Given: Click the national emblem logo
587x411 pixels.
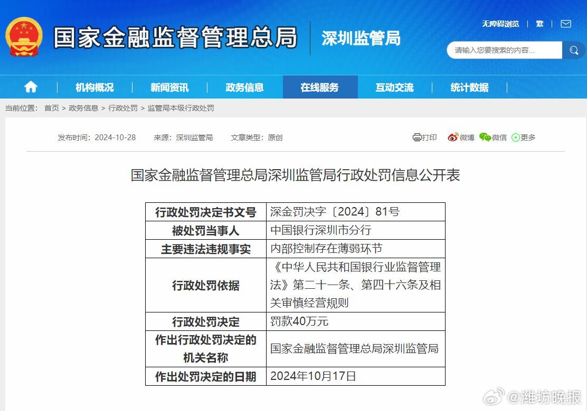Looking at the screenshot, I should pos(24,37).
